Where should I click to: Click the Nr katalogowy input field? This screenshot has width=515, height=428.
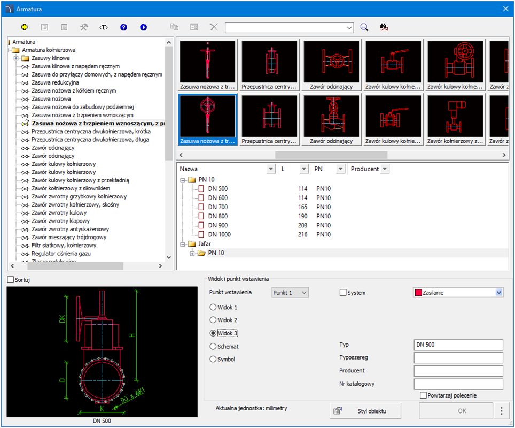458,384
